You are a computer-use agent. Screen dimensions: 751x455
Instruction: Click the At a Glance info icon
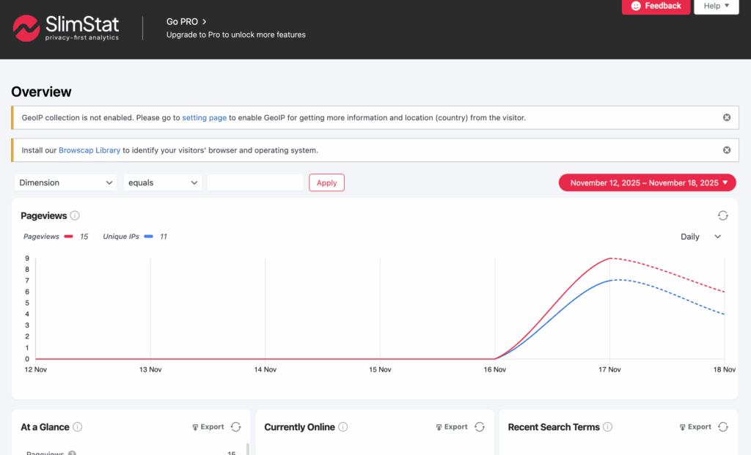[x=78, y=426]
